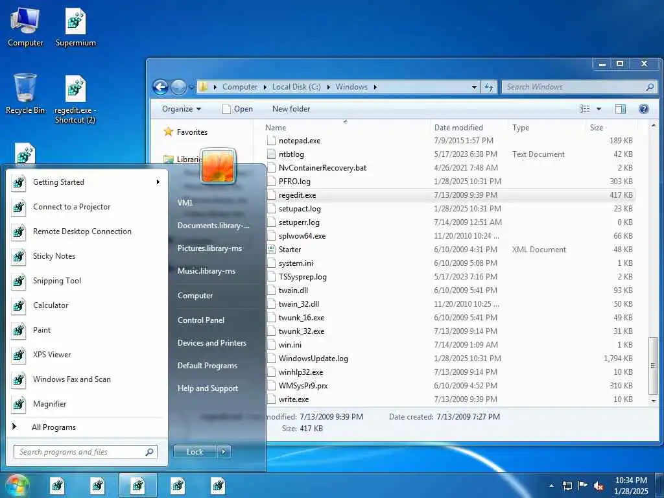This screenshot has height=498, width=664.
Task: Expand the arrow after Computer in breadcrumb
Action: point(265,87)
